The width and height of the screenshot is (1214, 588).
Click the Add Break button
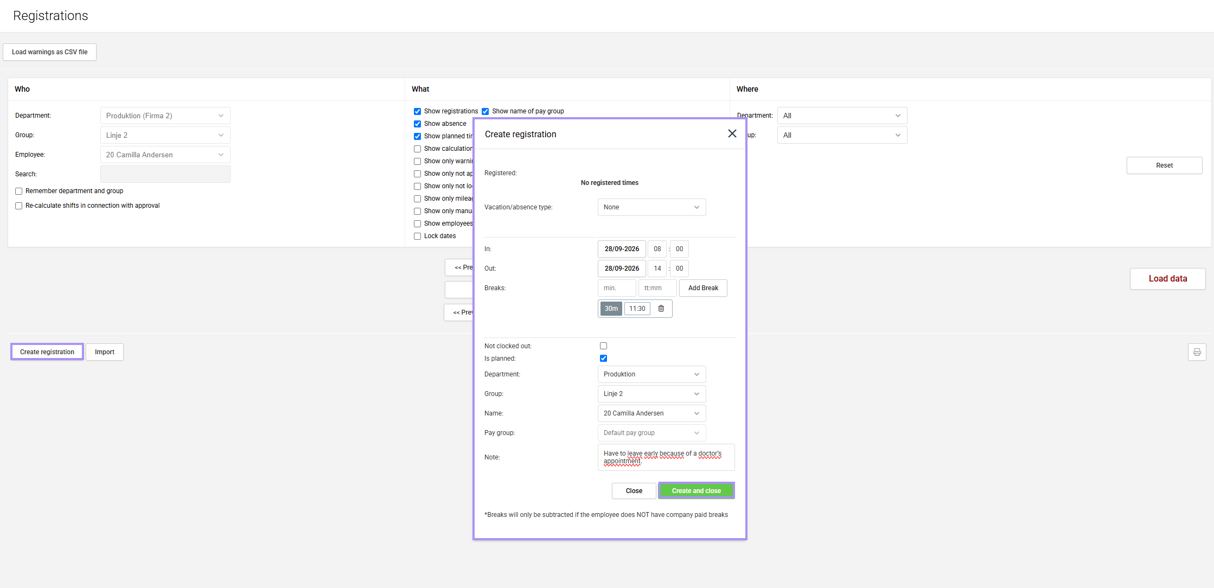[703, 288]
